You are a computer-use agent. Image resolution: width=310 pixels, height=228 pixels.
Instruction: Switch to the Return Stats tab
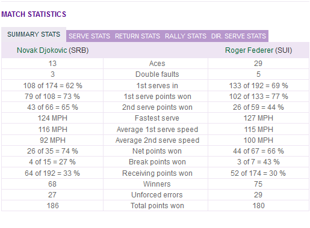(x=137, y=36)
